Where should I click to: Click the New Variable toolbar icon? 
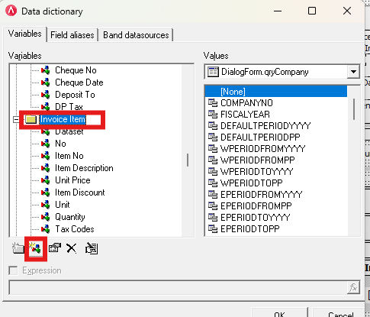coord(35,248)
